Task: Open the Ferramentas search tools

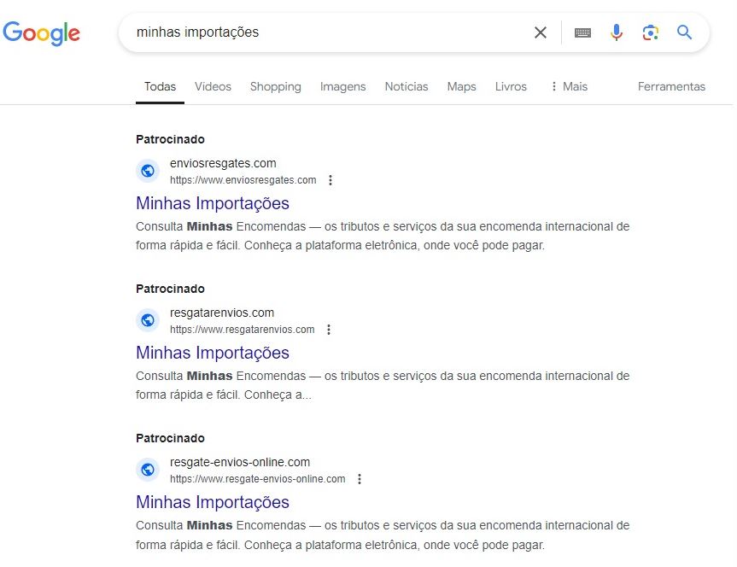Action: (671, 86)
